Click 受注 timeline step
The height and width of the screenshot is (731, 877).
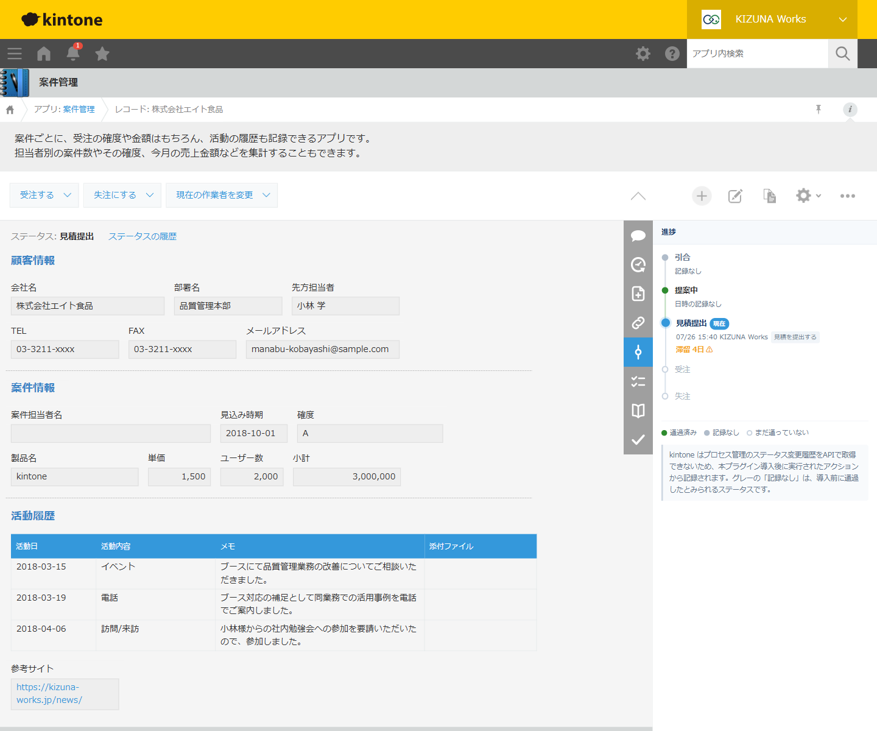click(682, 370)
